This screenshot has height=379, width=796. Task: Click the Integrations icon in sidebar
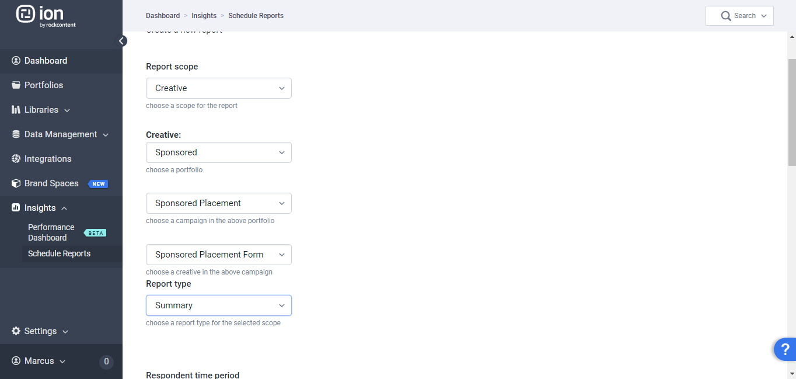click(x=16, y=159)
